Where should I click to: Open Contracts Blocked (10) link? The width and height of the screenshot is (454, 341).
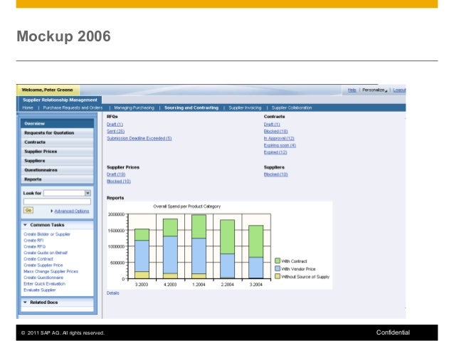point(275,131)
